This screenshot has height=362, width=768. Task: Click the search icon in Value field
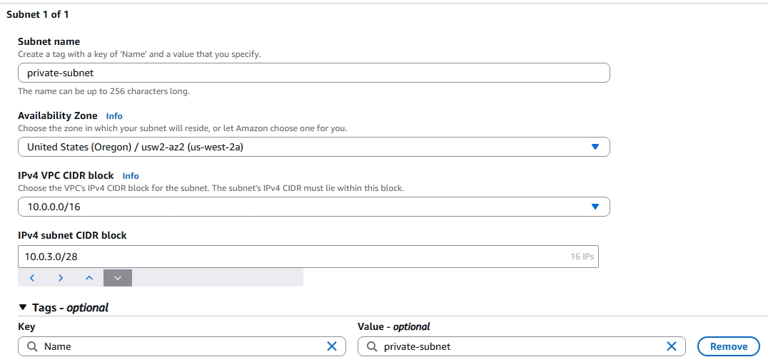(372, 346)
